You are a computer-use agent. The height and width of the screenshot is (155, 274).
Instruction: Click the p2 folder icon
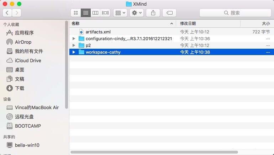point(81,46)
